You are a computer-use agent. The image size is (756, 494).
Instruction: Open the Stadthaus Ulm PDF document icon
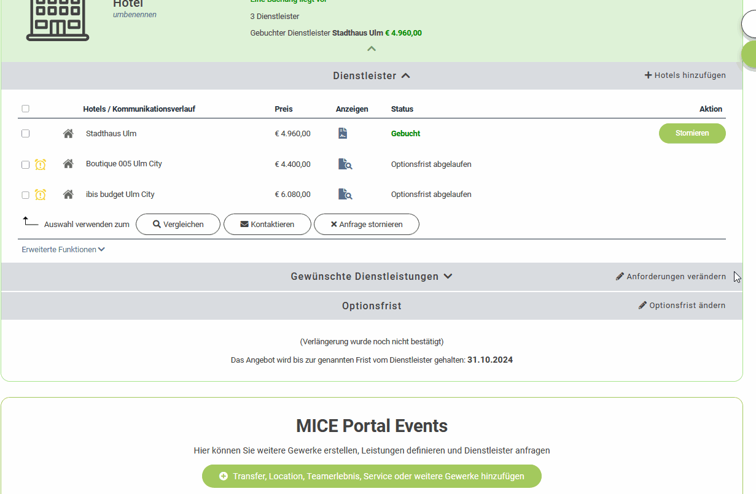[343, 133]
